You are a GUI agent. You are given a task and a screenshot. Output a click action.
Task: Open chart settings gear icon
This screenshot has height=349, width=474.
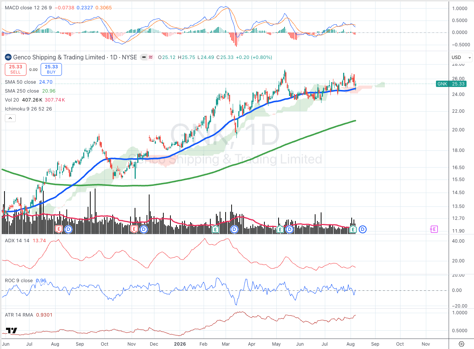pyautogui.click(x=461, y=344)
